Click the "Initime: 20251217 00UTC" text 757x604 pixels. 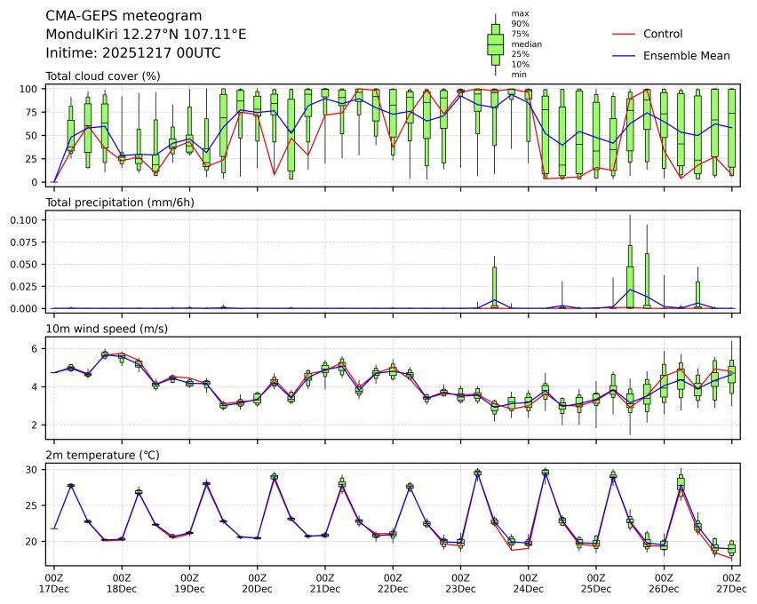click(132, 53)
